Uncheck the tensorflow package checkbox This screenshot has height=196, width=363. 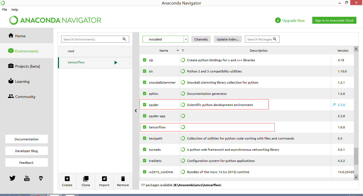point(145,127)
